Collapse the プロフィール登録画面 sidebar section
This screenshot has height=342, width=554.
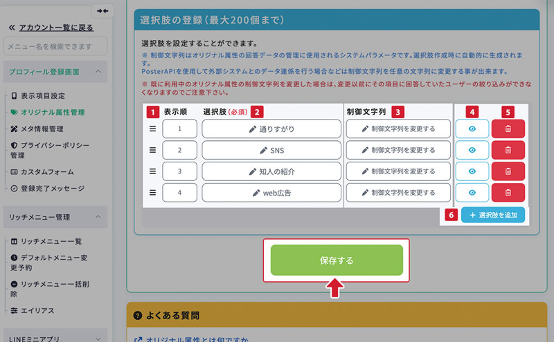click(x=99, y=71)
